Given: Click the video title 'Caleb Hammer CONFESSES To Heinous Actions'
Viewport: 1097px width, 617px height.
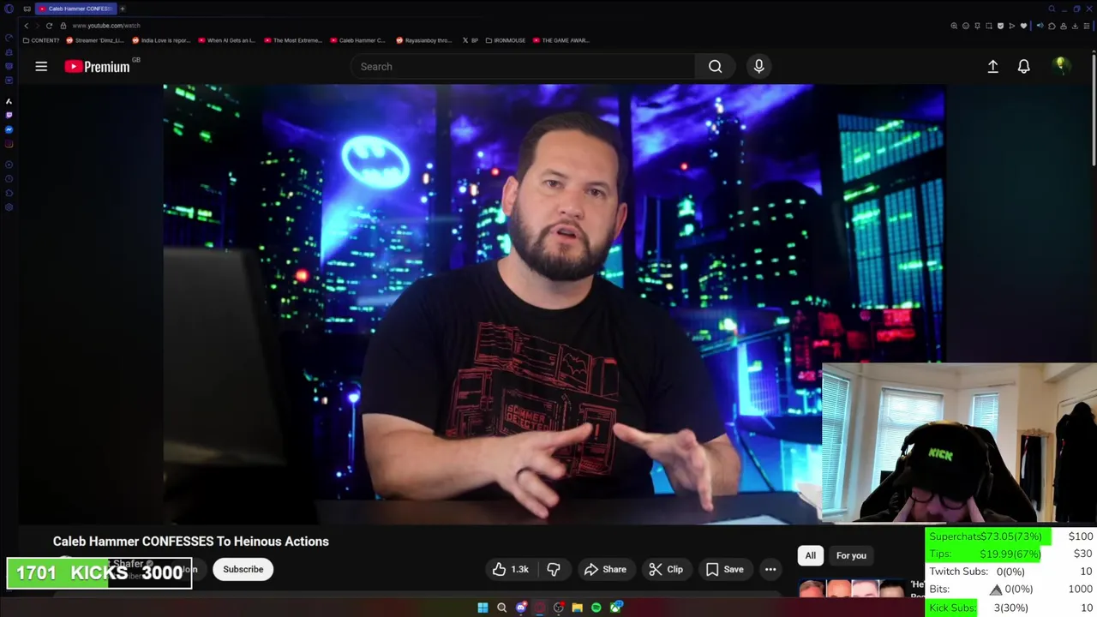Looking at the screenshot, I should click(x=191, y=541).
